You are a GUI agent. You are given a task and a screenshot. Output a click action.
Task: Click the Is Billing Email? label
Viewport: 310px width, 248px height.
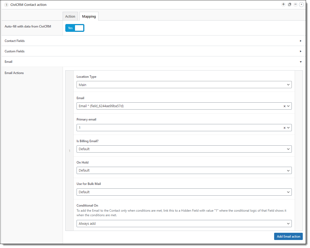coord(88,141)
